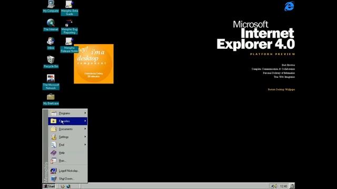The image size is (337, 189).
Task: Select the Recycle Bin icon
Action: [51, 62]
